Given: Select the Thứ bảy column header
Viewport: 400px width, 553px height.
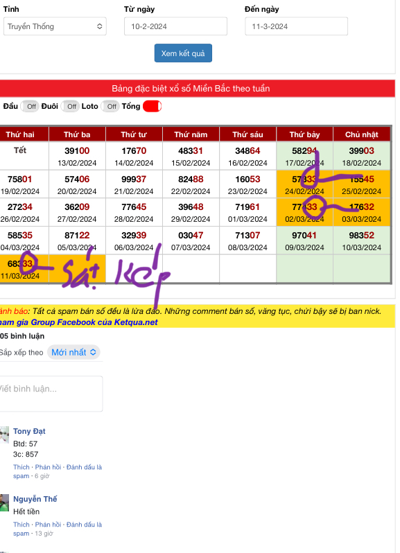Looking at the screenshot, I should tap(305, 134).
